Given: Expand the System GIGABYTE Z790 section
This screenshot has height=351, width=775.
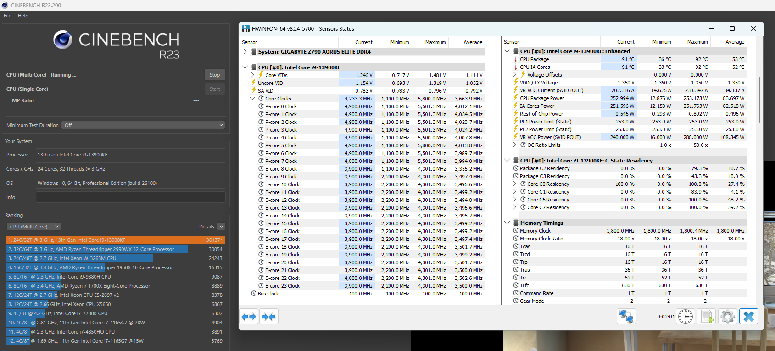Looking at the screenshot, I should tap(245, 52).
